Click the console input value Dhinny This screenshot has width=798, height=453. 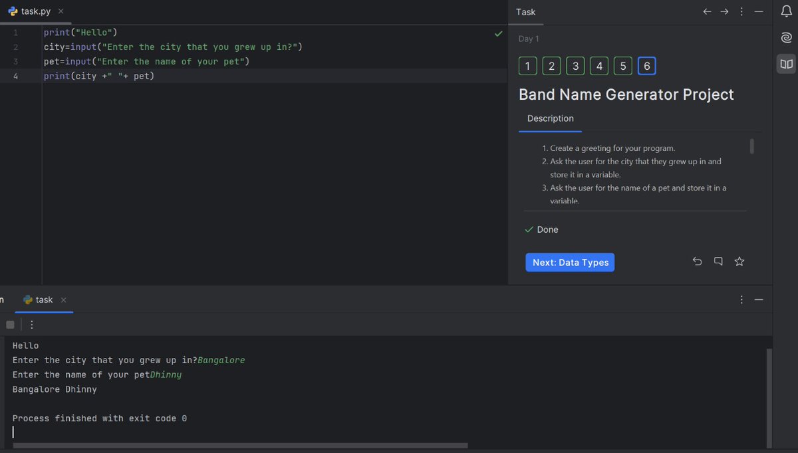click(x=166, y=375)
